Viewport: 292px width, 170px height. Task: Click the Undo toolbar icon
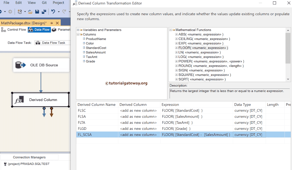tap(53, 11)
